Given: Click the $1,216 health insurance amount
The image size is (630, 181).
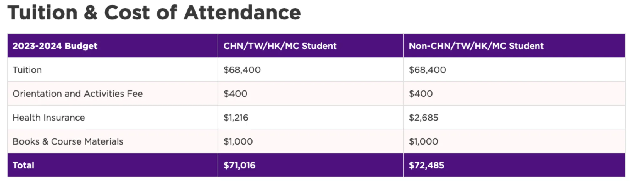Looking at the screenshot, I should point(236,118).
